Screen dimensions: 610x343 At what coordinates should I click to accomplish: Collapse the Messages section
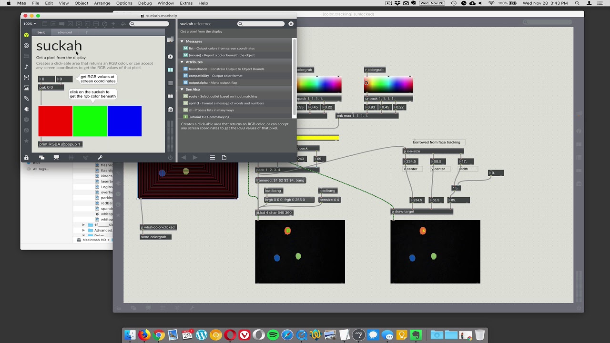(182, 41)
